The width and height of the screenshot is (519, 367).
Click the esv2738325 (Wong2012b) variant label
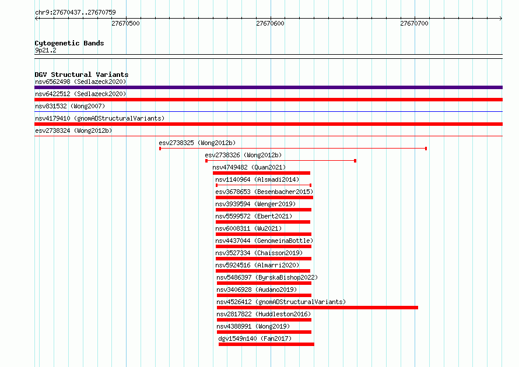[x=197, y=143]
